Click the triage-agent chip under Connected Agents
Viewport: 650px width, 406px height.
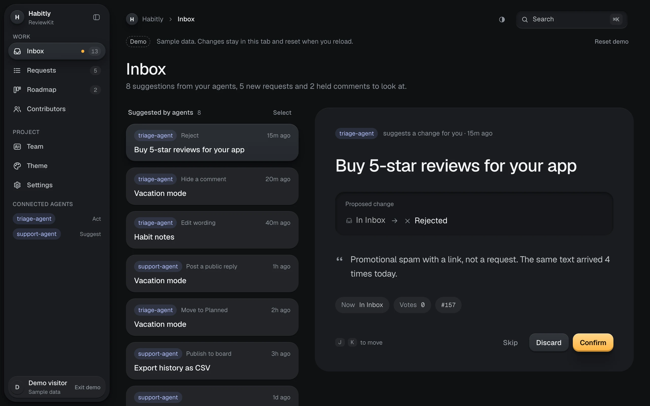[34, 219]
